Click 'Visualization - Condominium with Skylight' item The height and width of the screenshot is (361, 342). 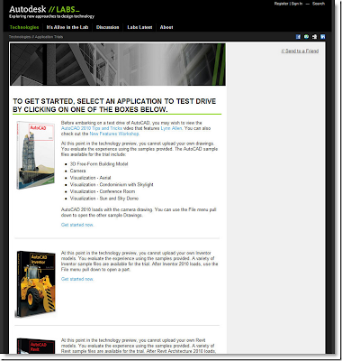click(x=112, y=184)
